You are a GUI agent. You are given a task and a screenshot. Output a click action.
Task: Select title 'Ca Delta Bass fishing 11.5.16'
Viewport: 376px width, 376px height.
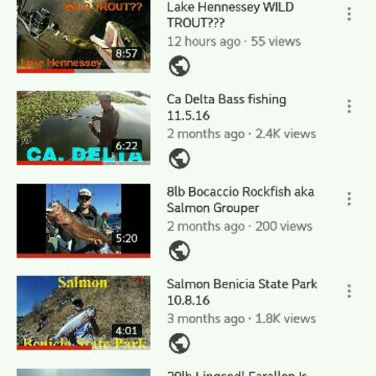[226, 107]
